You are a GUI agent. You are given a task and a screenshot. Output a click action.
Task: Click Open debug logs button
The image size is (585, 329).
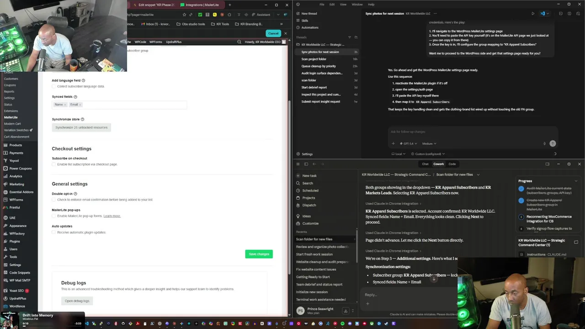coord(77,301)
